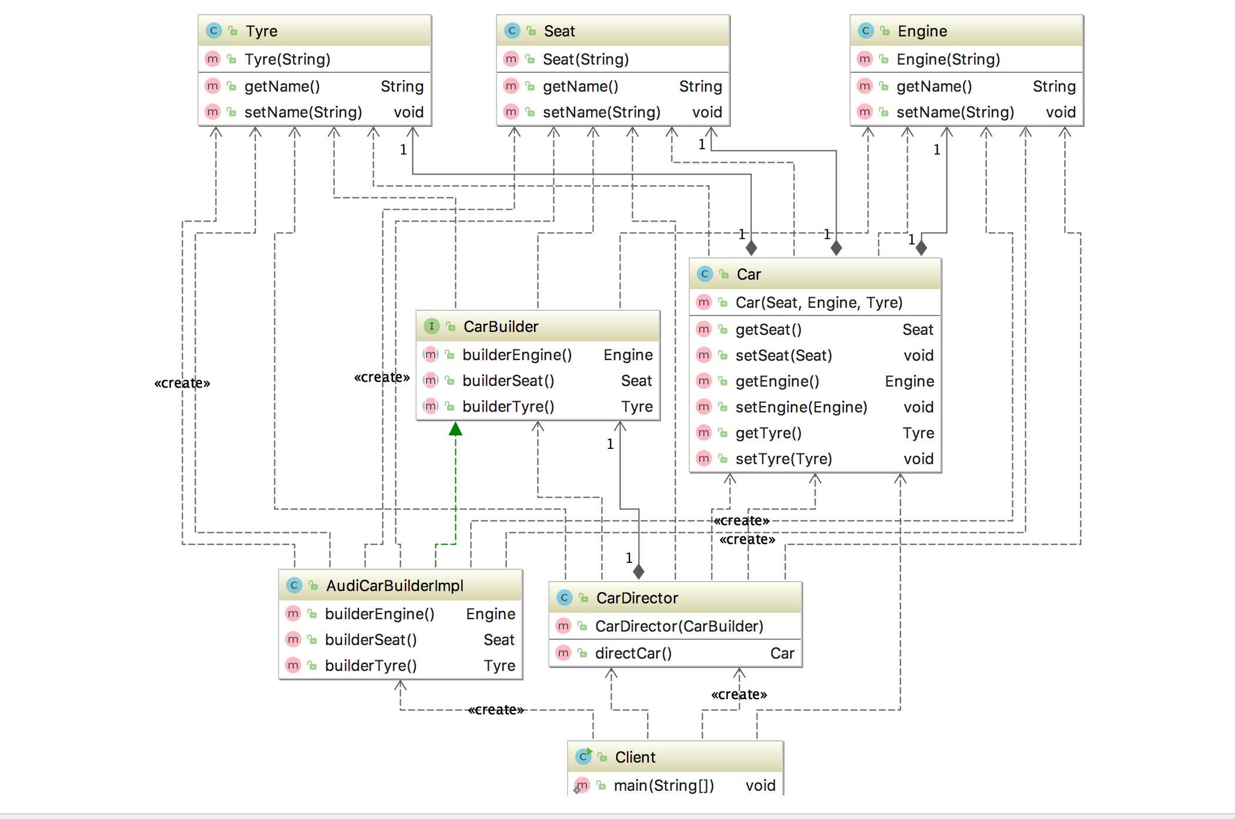Click abstract method icon of CarBuilder builderSeat()
The image size is (1235, 819).
431,380
